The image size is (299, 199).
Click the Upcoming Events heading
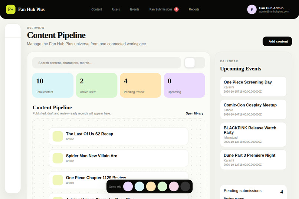(241, 69)
